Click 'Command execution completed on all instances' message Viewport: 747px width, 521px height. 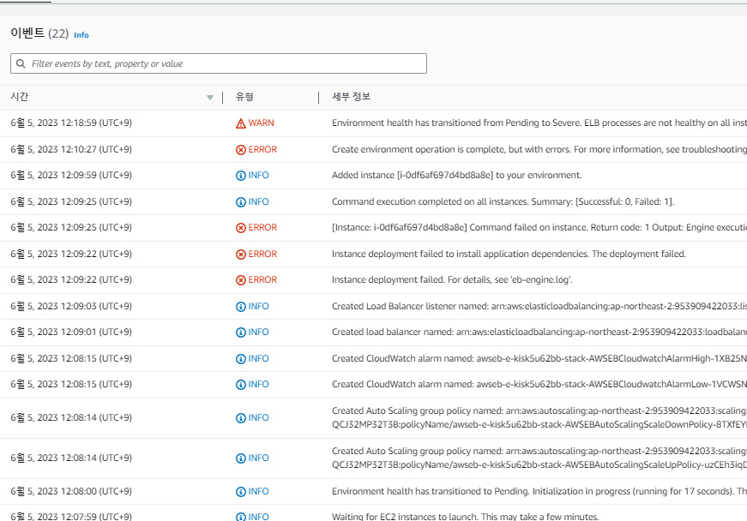tap(503, 201)
